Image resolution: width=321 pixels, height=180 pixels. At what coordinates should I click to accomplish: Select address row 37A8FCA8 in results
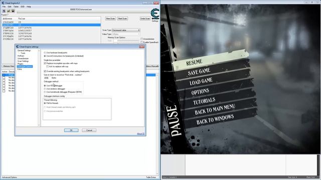51,28
